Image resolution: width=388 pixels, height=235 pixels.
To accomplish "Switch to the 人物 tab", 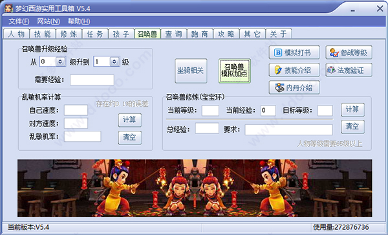I will (x=16, y=34).
